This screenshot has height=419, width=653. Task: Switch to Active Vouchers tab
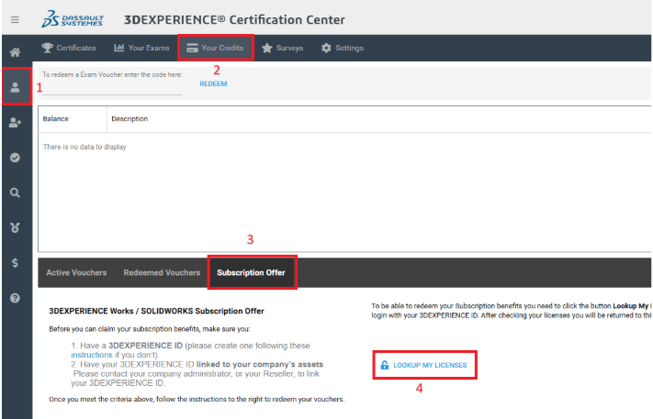[76, 272]
